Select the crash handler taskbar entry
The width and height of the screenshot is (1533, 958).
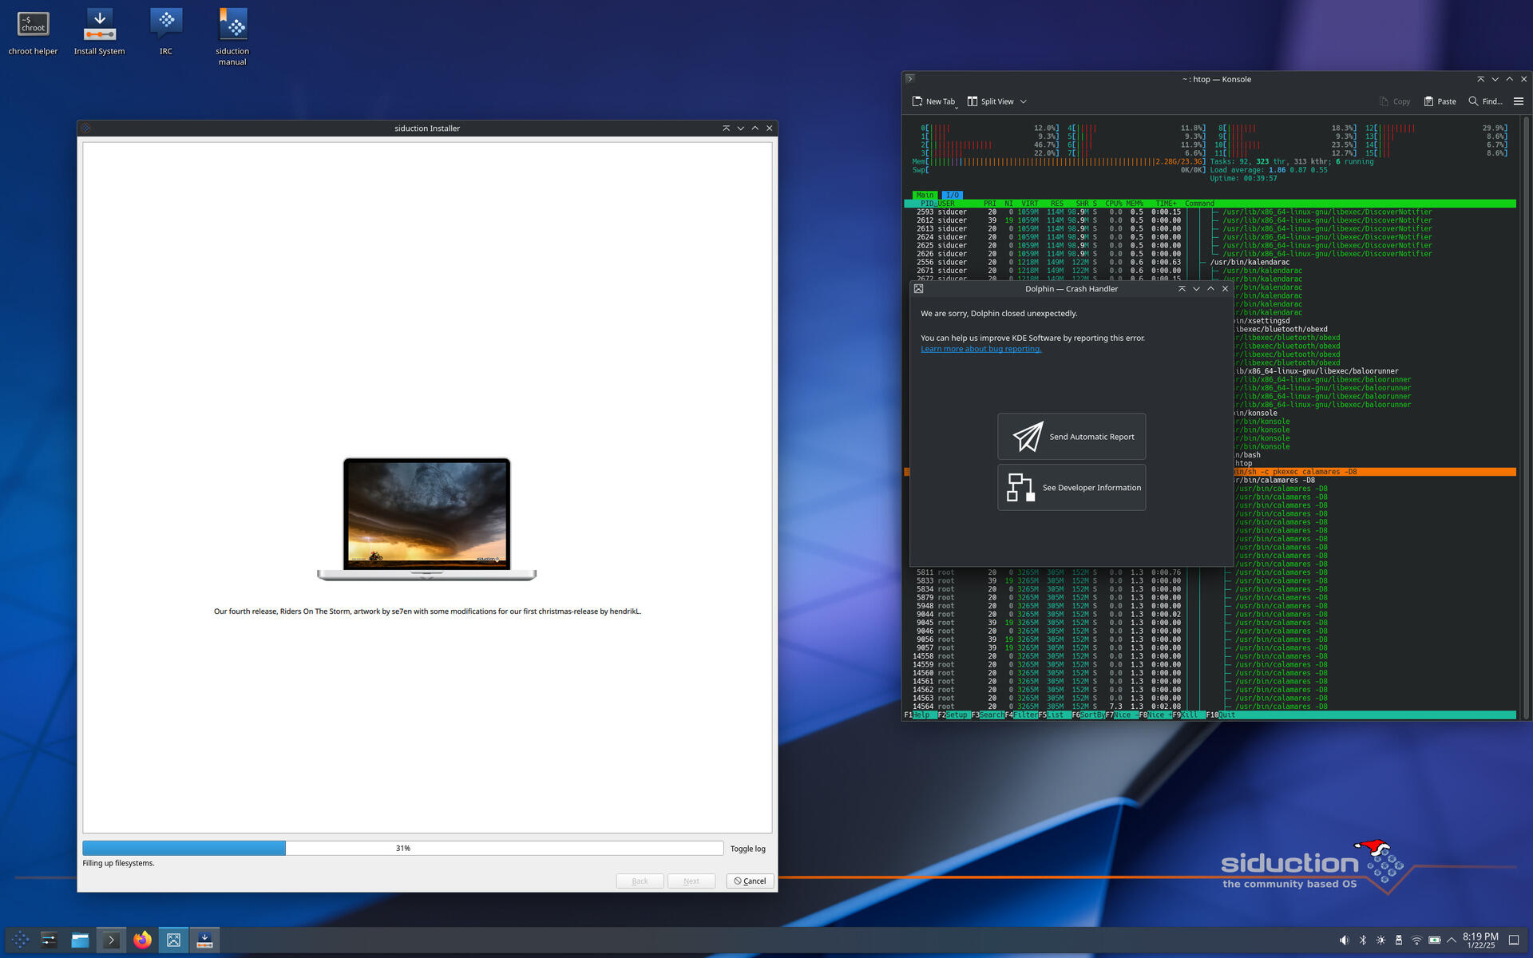[x=173, y=940]
